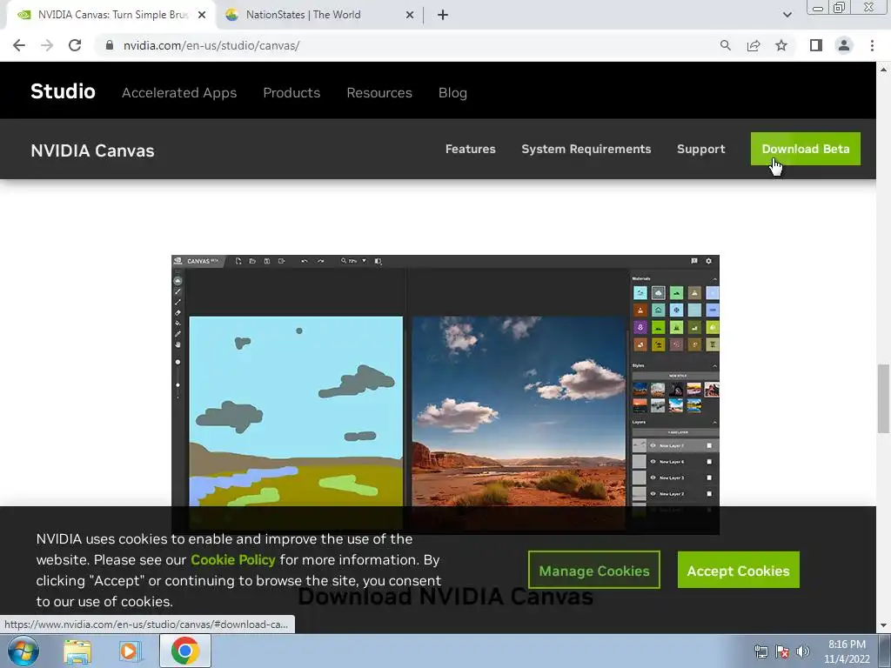Open the Studio home link
Viewport: 891px width, 668px height.
(63, 91)
